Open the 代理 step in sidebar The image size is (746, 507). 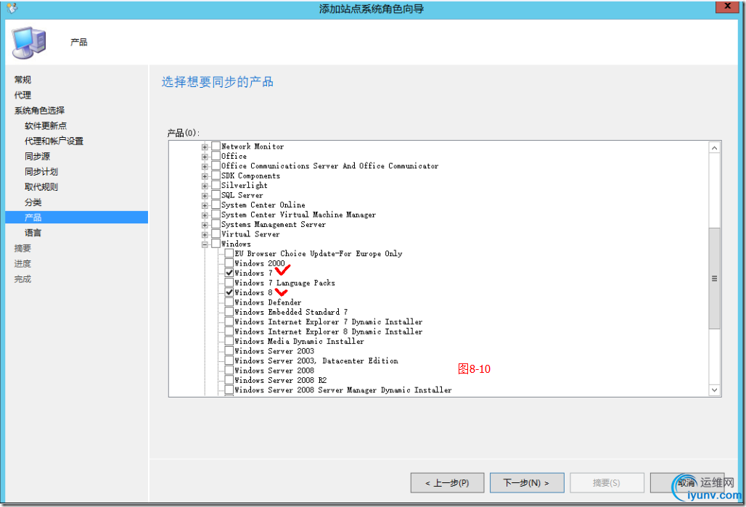click(22, 95)
